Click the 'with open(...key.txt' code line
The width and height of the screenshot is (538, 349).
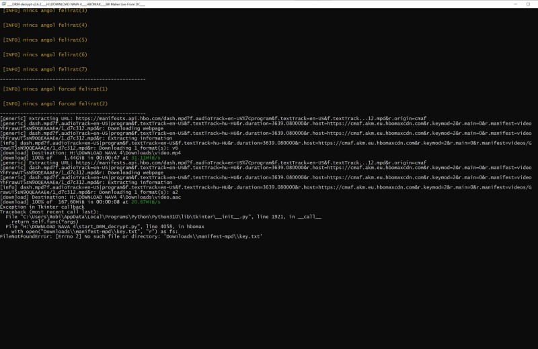pyautogui.click(x=95, y=232)
